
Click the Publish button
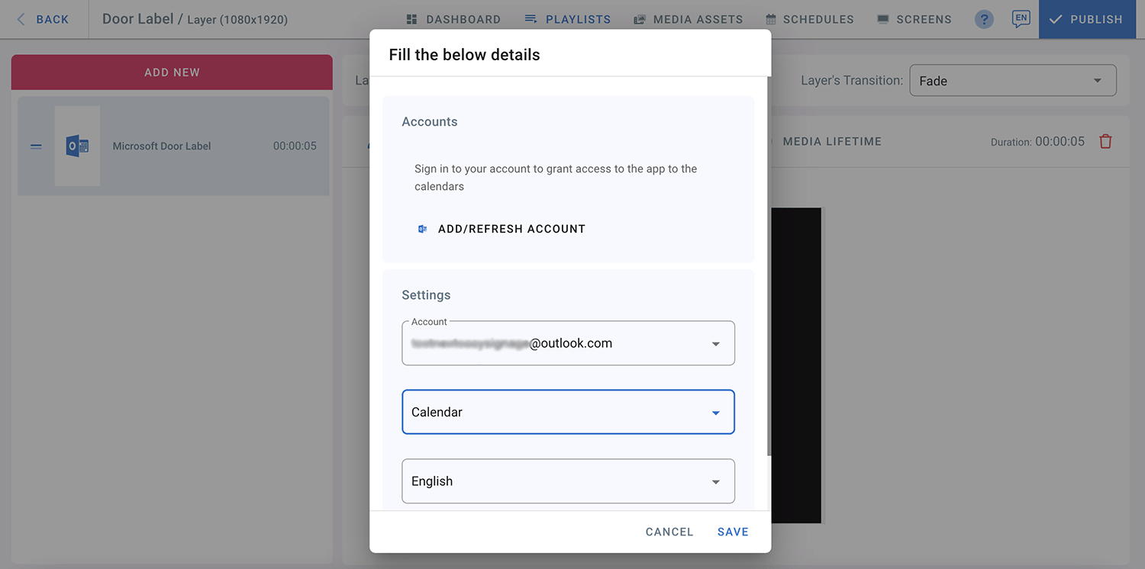[x=1086, y=19]
